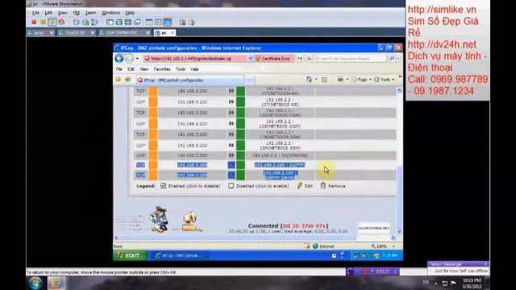Click the green power-on icon in VMware toolbar
Viewport: 516px width, 290px height.
52,23
